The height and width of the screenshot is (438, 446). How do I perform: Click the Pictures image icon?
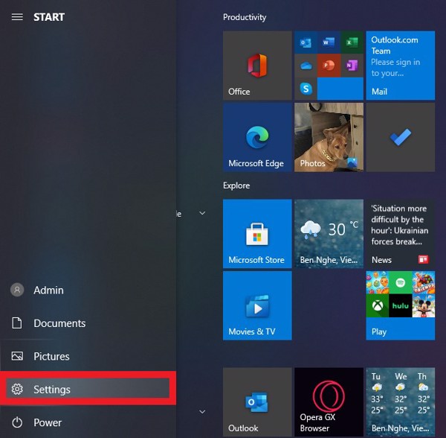click(17, 356)
